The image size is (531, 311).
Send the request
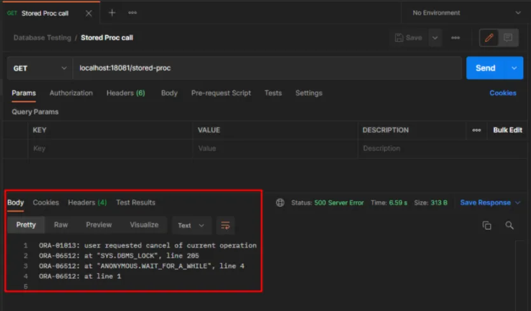(x=486, y=68)
